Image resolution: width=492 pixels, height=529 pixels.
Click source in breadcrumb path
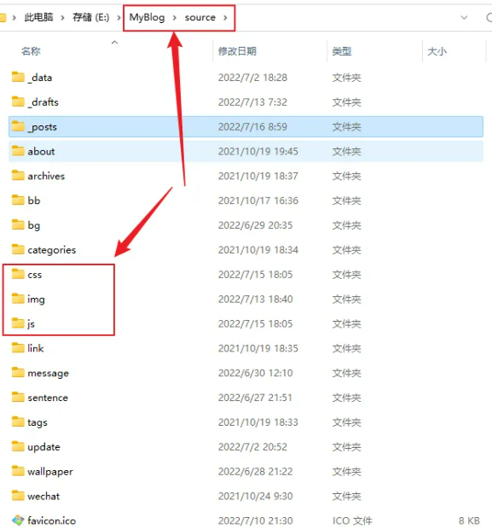(200, 18)
